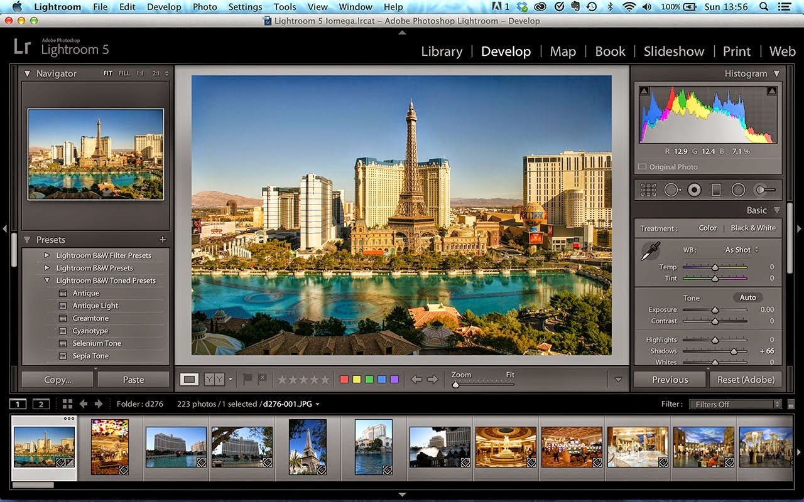This screenshot has height=502, width=804.
Task: Open grid view from filmstrip bar
Action: click(x=67, y=404)
